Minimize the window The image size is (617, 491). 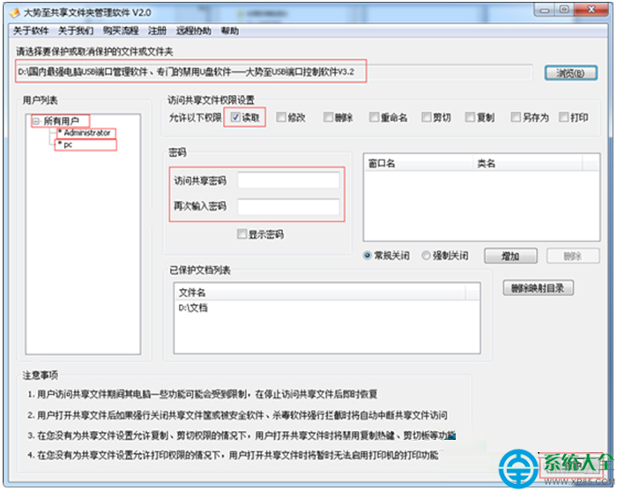(x=545, y=11)
